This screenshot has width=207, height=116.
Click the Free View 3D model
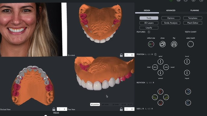(x=104, y=74)
